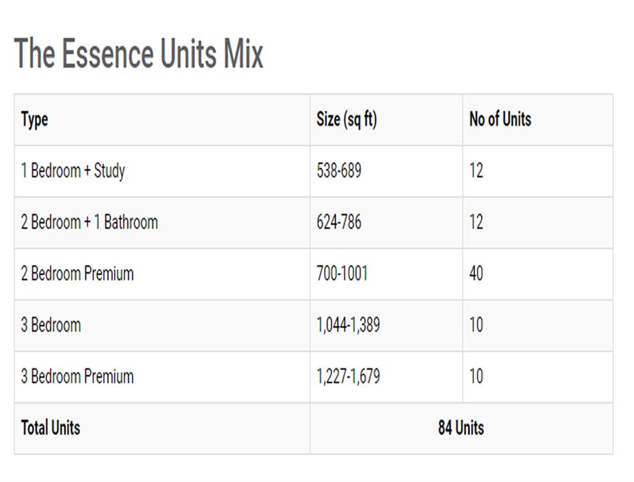This screenshot has width=634, height=482.
Task: Select the "624-786" size cell
Action: point(339,223)
